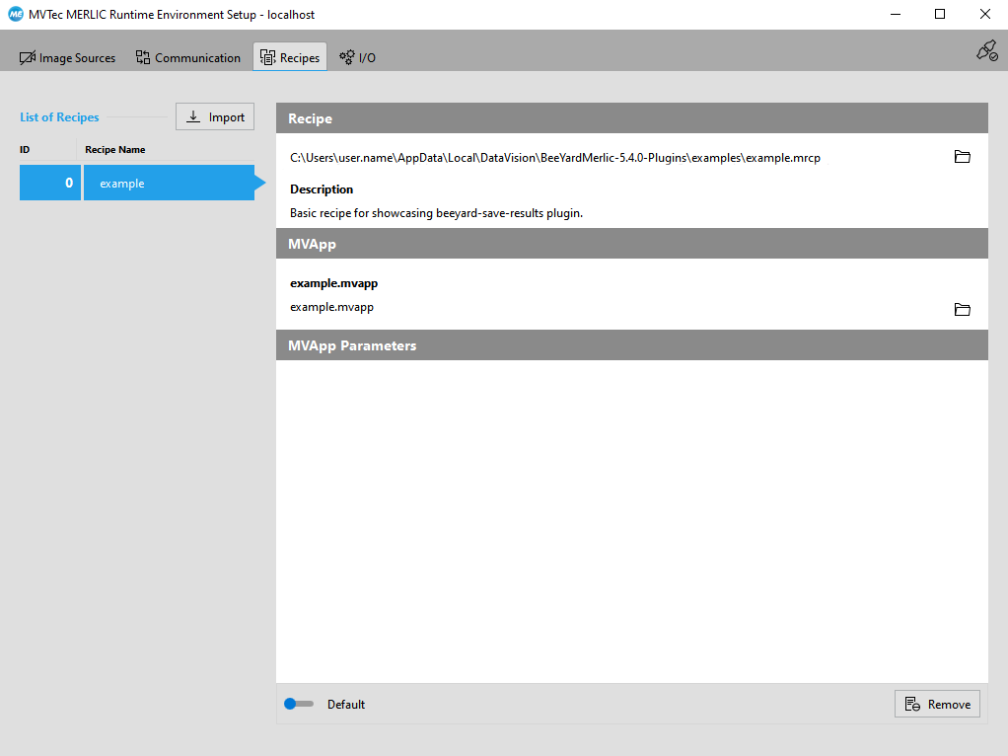Switch to the Communication tab
1008x756 pixels.
(x=188, y=57)
